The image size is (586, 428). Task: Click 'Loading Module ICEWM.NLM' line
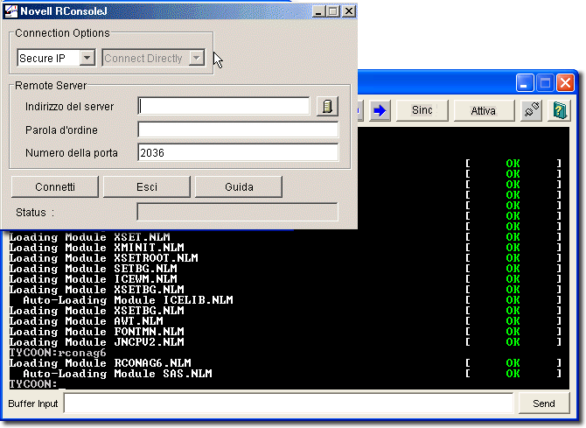pyautogui.click(x=93, y=279)
